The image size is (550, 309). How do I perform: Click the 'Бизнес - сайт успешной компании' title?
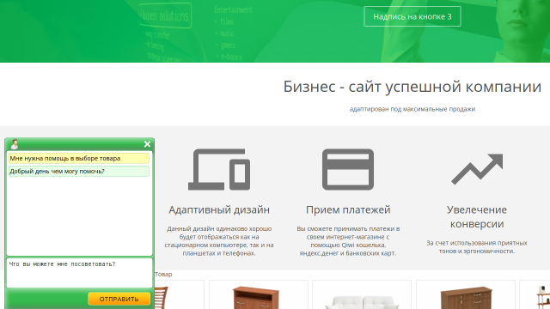(x=412, y=87)
